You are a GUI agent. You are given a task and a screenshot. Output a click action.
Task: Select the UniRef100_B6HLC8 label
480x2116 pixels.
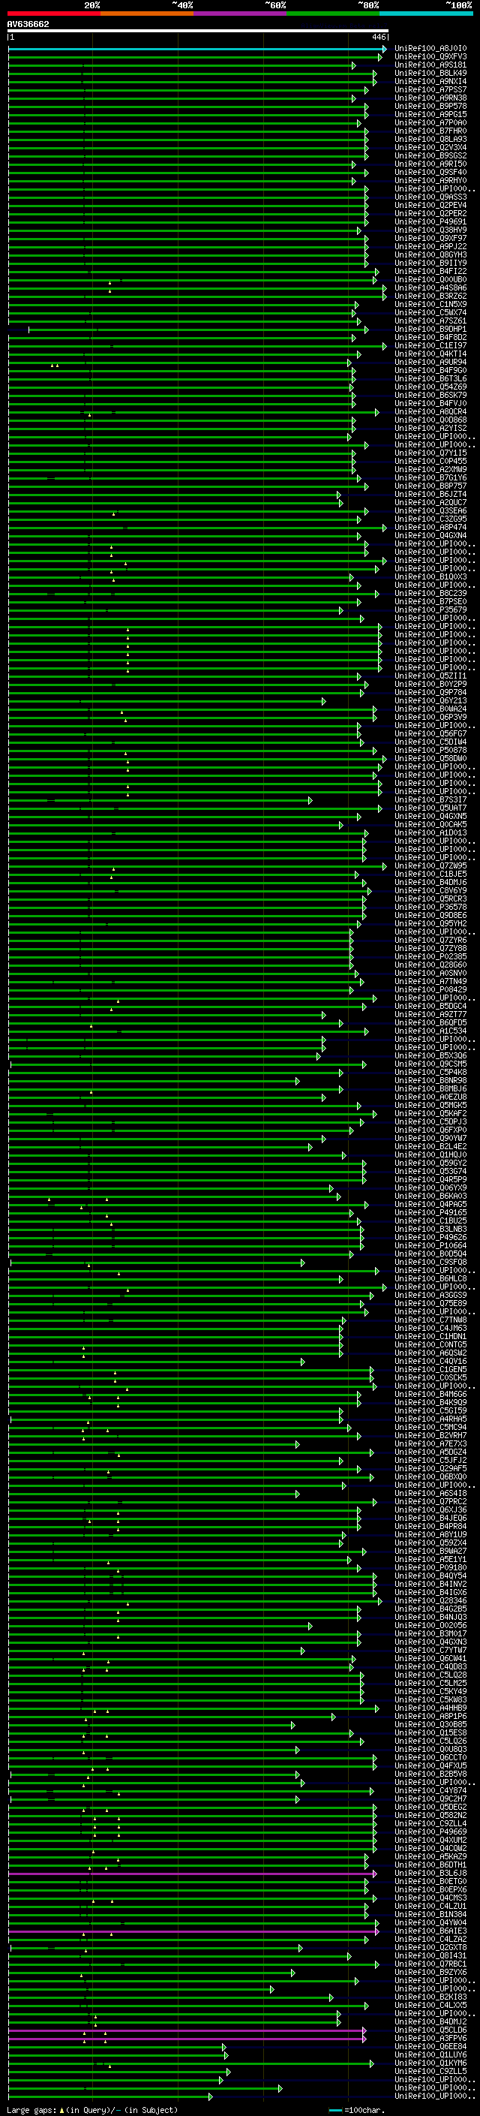(x=430, y=1279)
